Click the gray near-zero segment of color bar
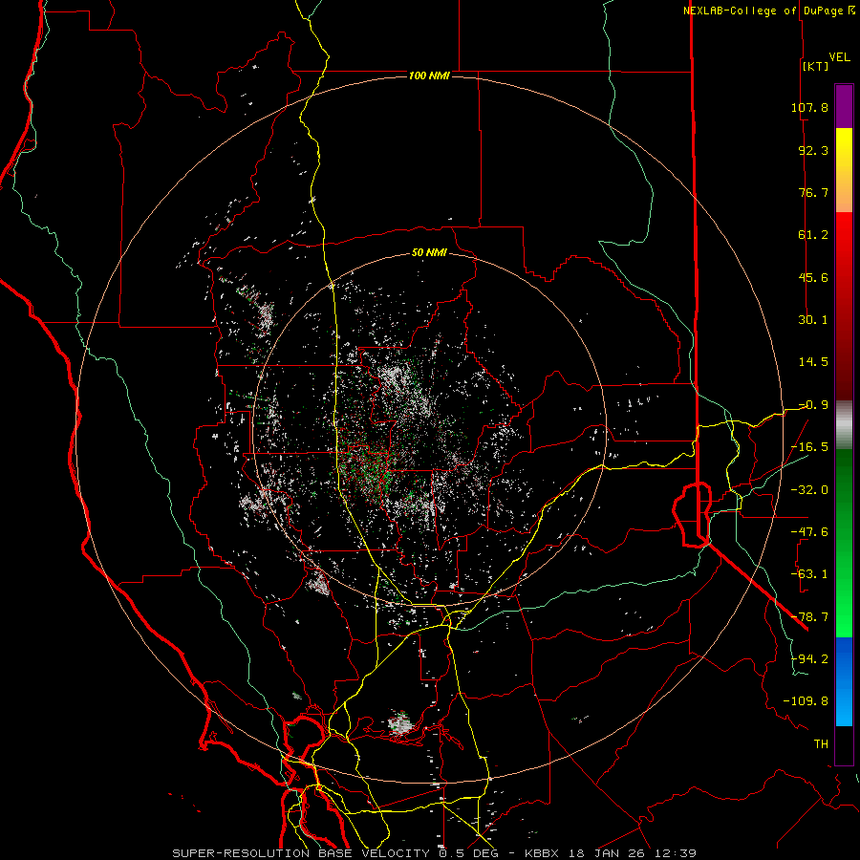 (844, 425)
